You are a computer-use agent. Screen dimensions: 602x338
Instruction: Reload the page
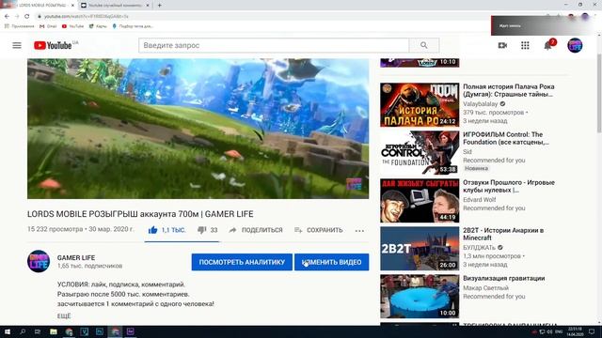pyautogui.click(x=27, y=17)
